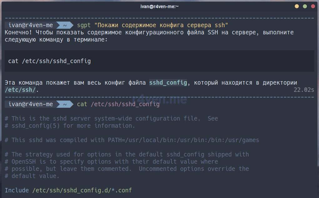
Task: Click the highlighted sshd_config word in response
Action: point(168,83)
